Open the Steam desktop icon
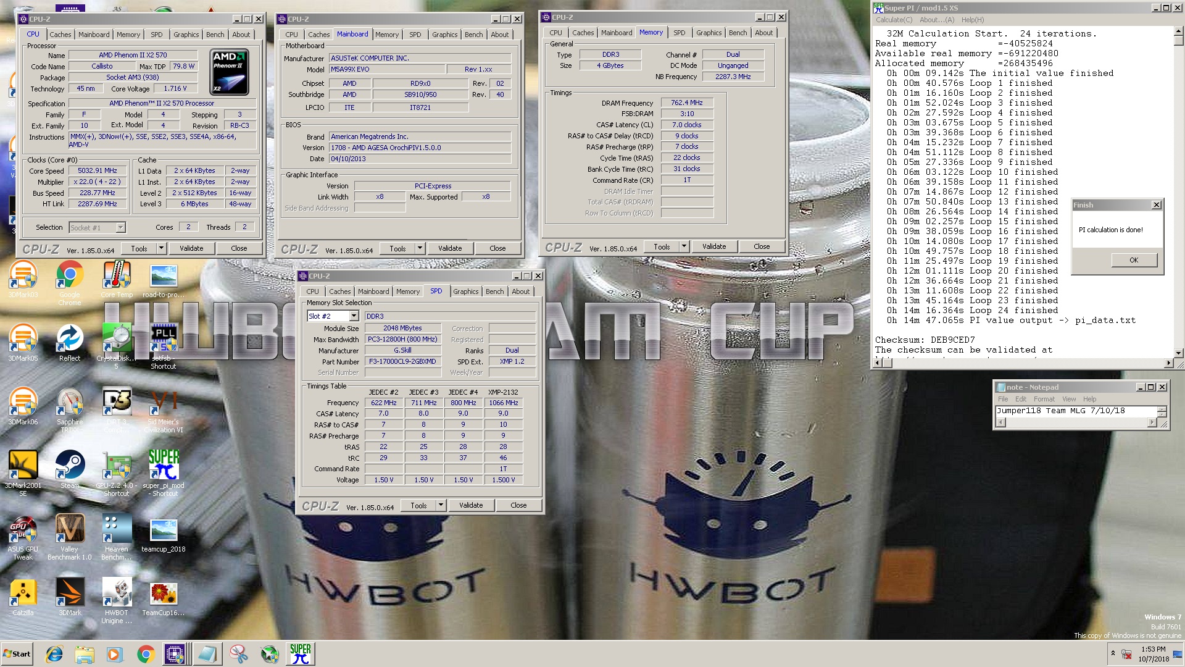 (x=70, y=470)
